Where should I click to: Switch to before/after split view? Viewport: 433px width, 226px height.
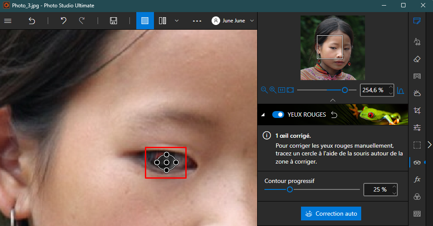(x=163, y=21)
